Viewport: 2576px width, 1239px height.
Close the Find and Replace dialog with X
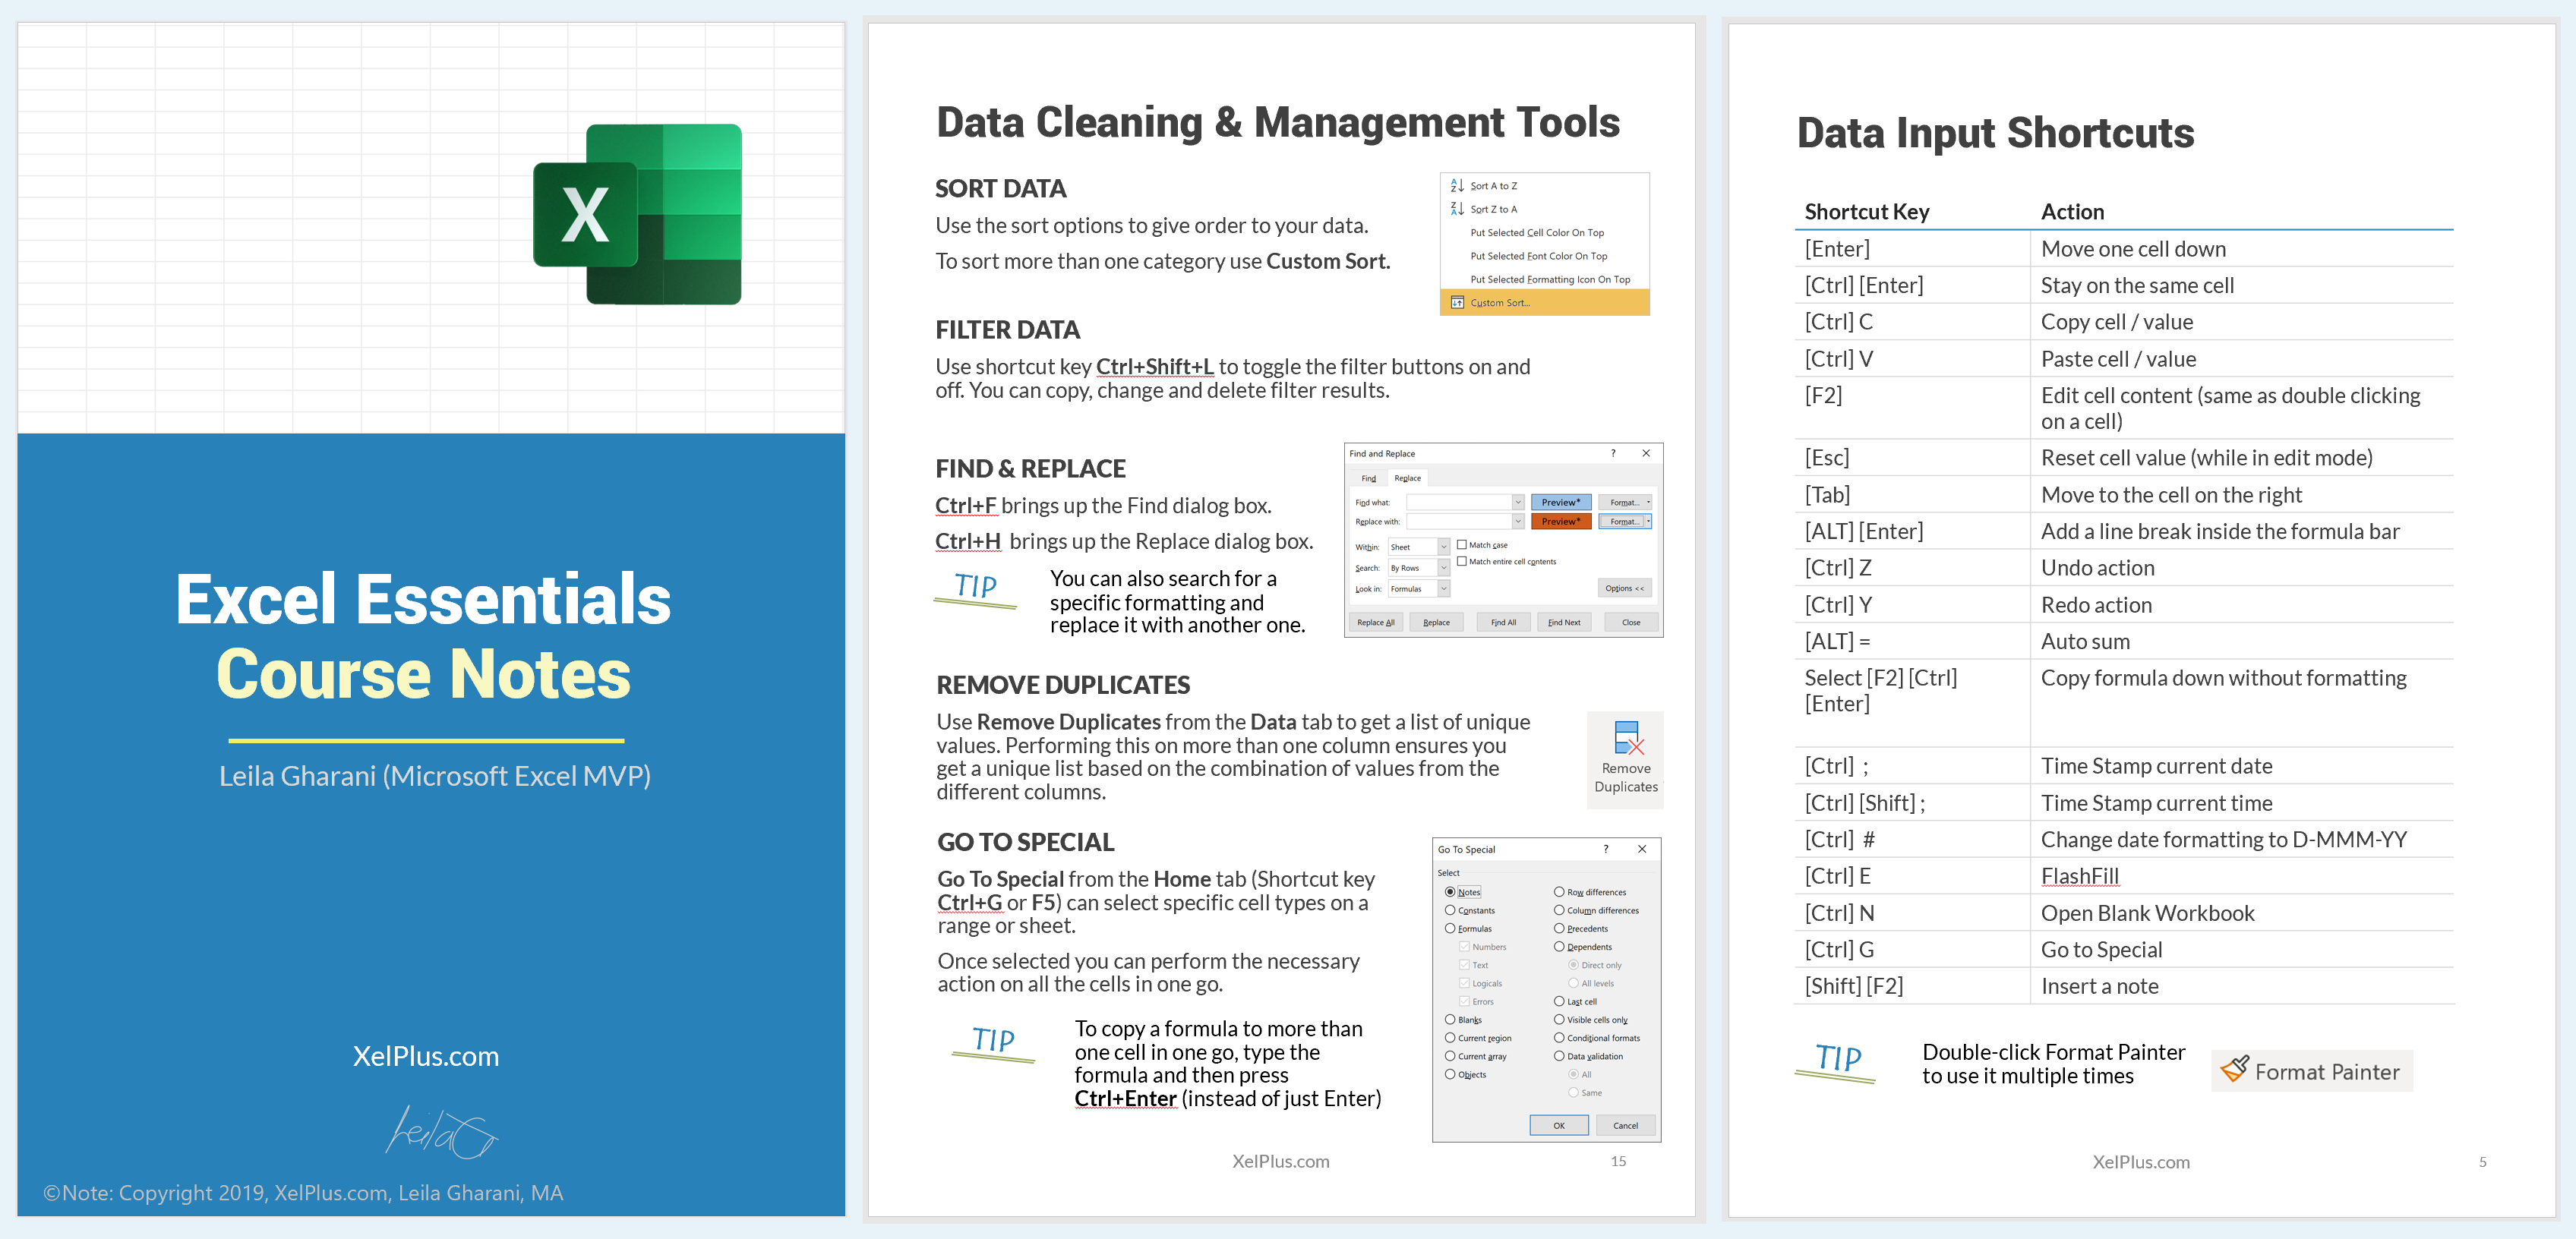[1646, 453]
